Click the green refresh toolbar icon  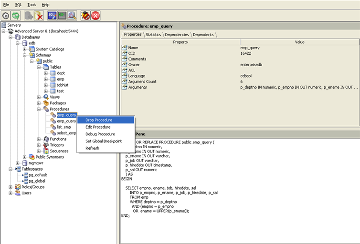16,16
